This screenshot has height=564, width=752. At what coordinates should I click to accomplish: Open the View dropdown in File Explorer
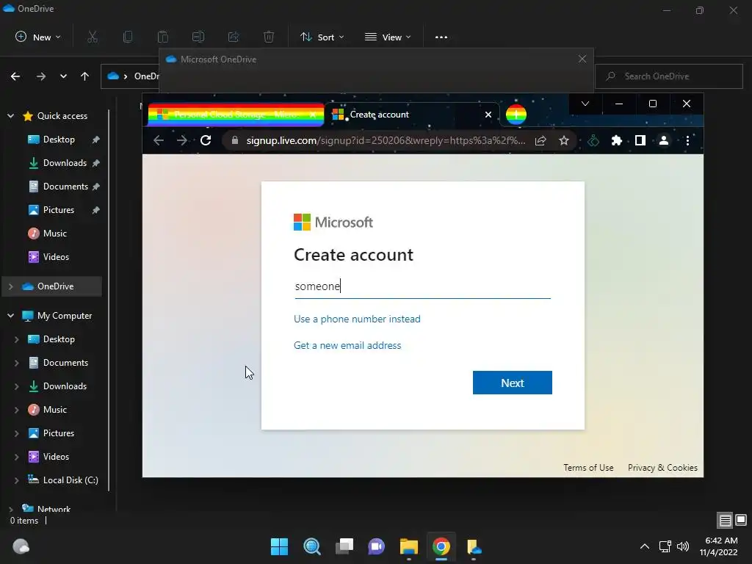388,37
